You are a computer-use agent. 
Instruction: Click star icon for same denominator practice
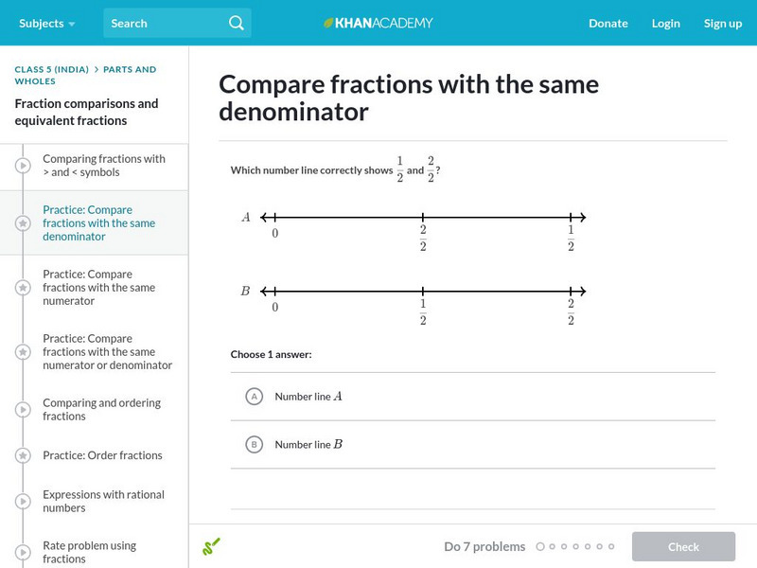pos(23,223)
